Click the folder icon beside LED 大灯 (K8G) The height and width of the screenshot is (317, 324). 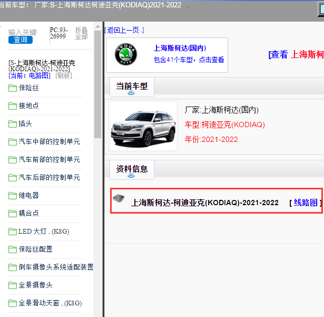[x=13, y=232]
